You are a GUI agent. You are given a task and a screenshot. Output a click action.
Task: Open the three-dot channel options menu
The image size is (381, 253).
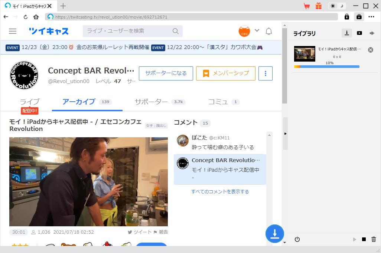(265, 73)
